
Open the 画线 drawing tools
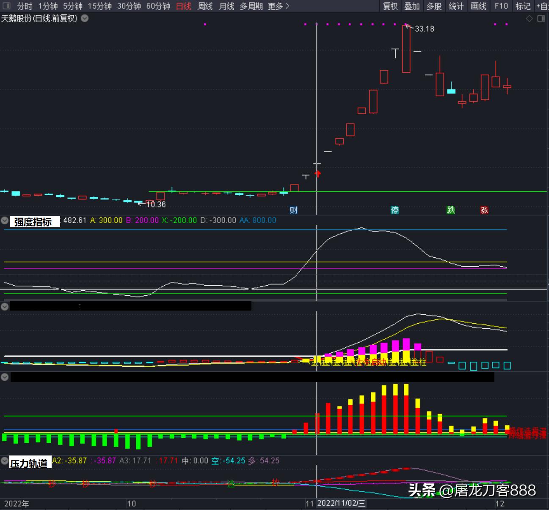(478, 6)
